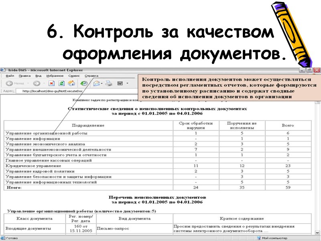Select row Управление экономического анализа
321x241 pixels.
[158, 144]
